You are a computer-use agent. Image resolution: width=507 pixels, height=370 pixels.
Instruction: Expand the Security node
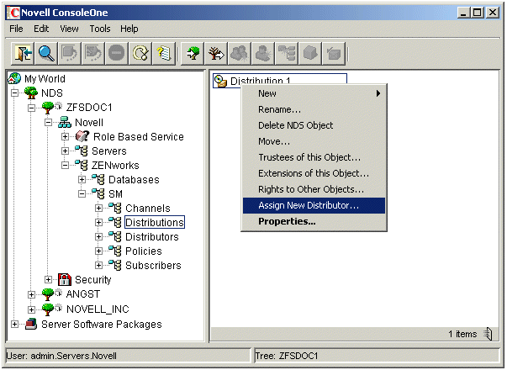[48, 279]
